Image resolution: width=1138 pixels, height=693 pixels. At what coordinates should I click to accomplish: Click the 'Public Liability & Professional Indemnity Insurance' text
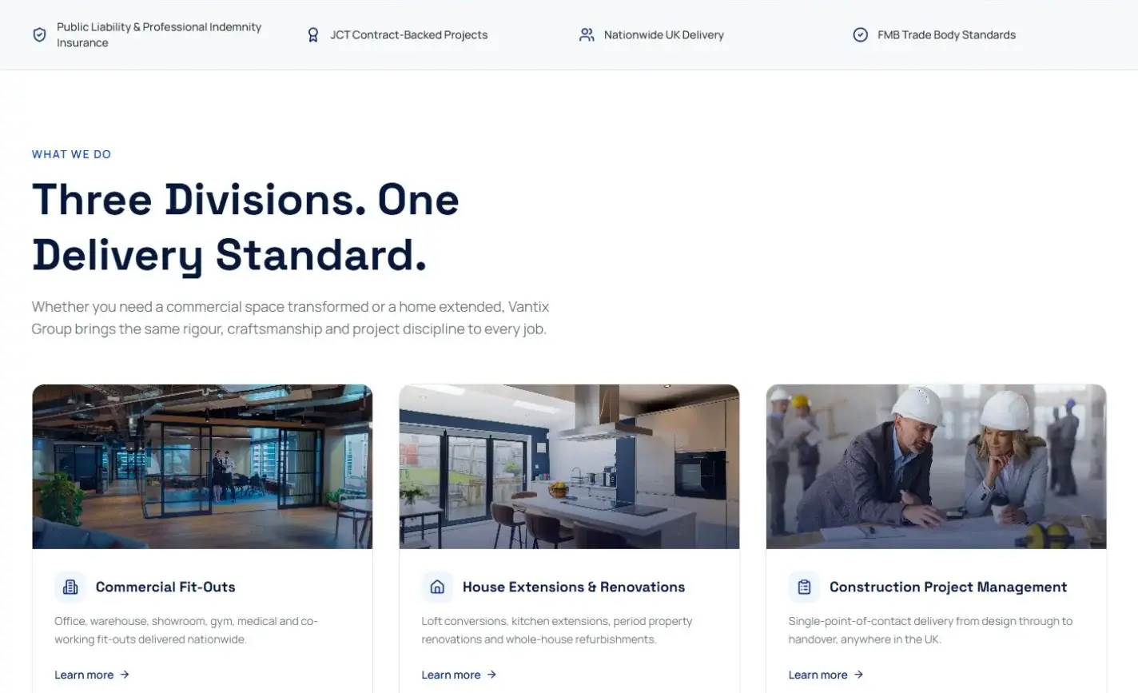pyautogui.click(x=159, y=35)
